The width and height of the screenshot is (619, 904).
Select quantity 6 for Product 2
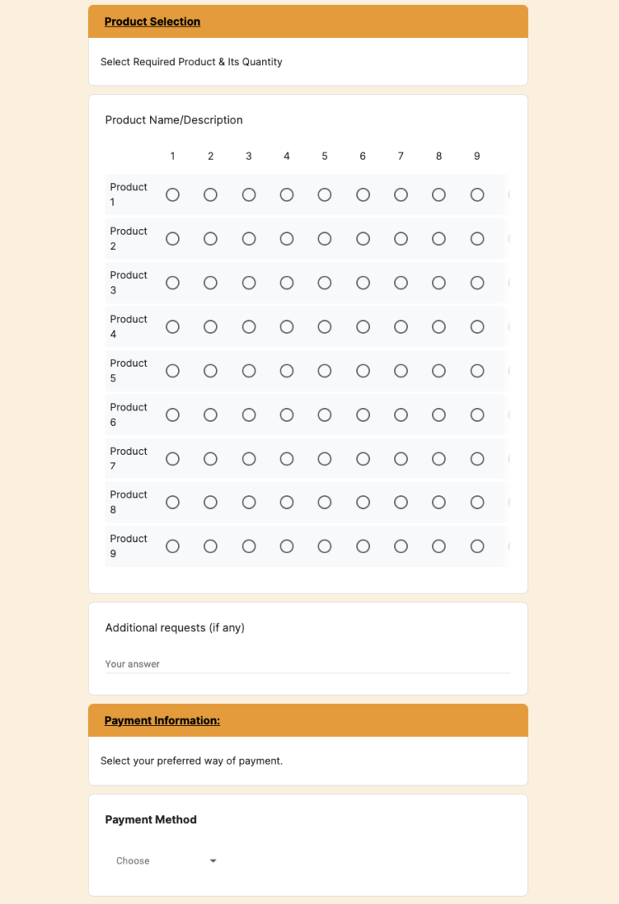[x=363, y=239]
